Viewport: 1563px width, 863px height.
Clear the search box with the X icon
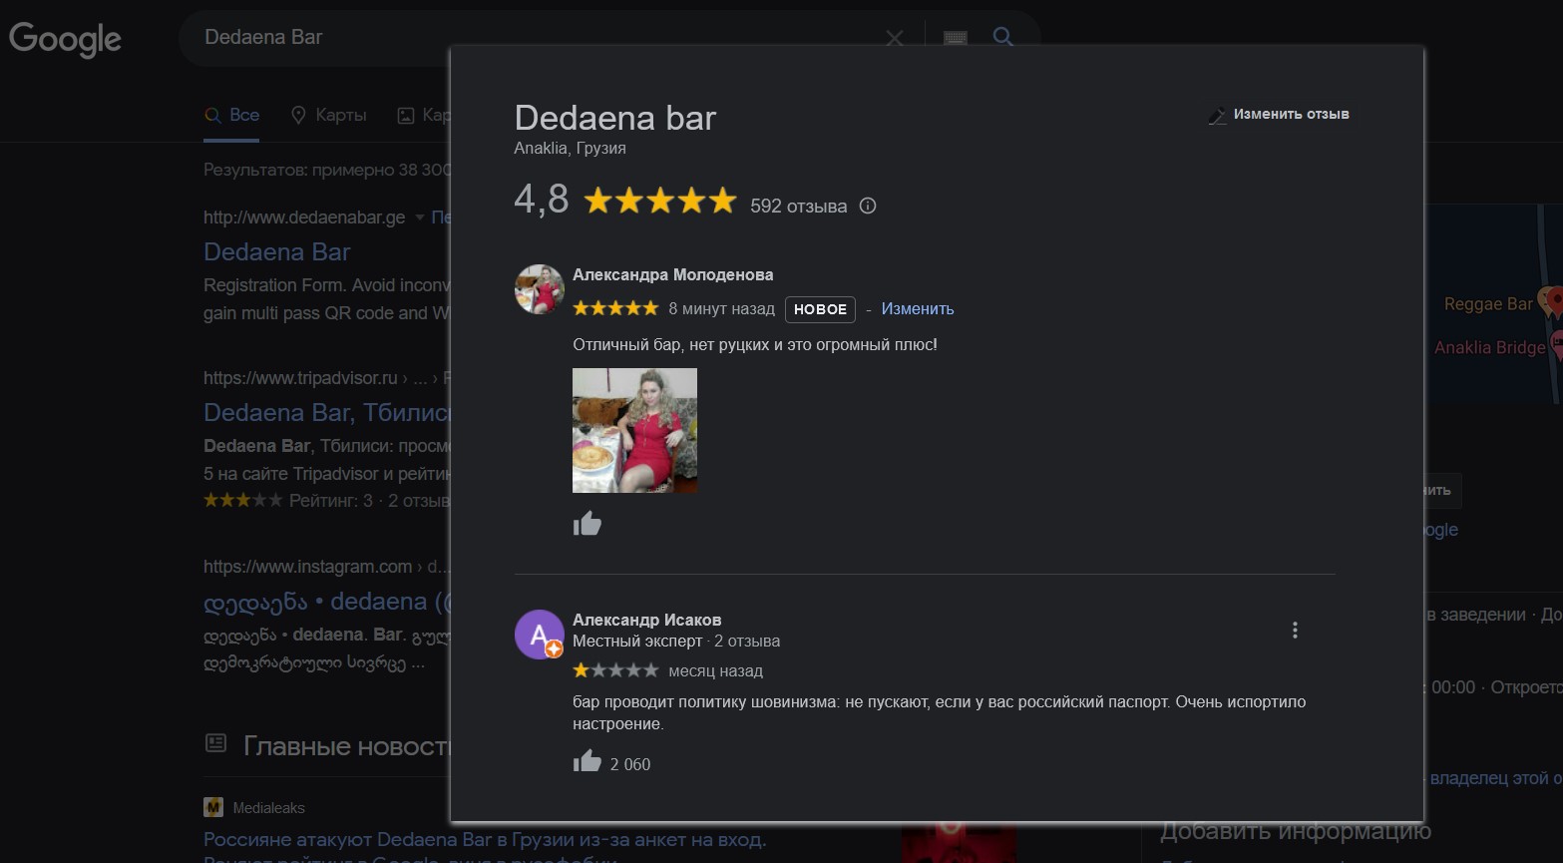point(895,38)
